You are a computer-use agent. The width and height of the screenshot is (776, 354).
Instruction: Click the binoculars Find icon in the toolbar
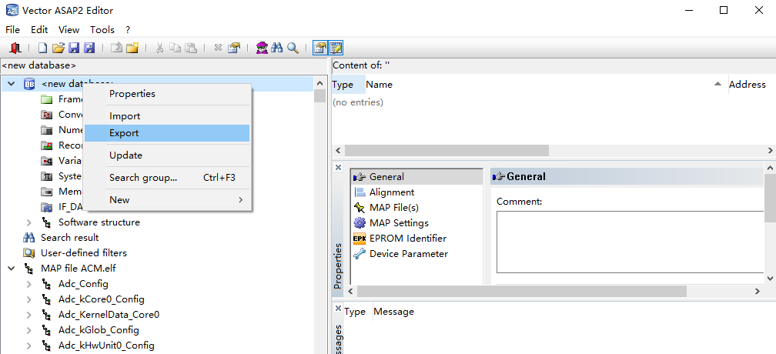point(277,48)
